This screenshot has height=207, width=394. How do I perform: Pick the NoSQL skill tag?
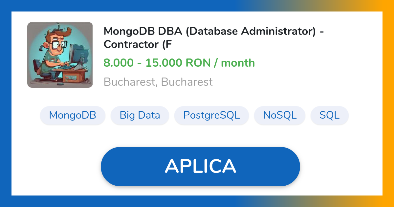[280, 115]
